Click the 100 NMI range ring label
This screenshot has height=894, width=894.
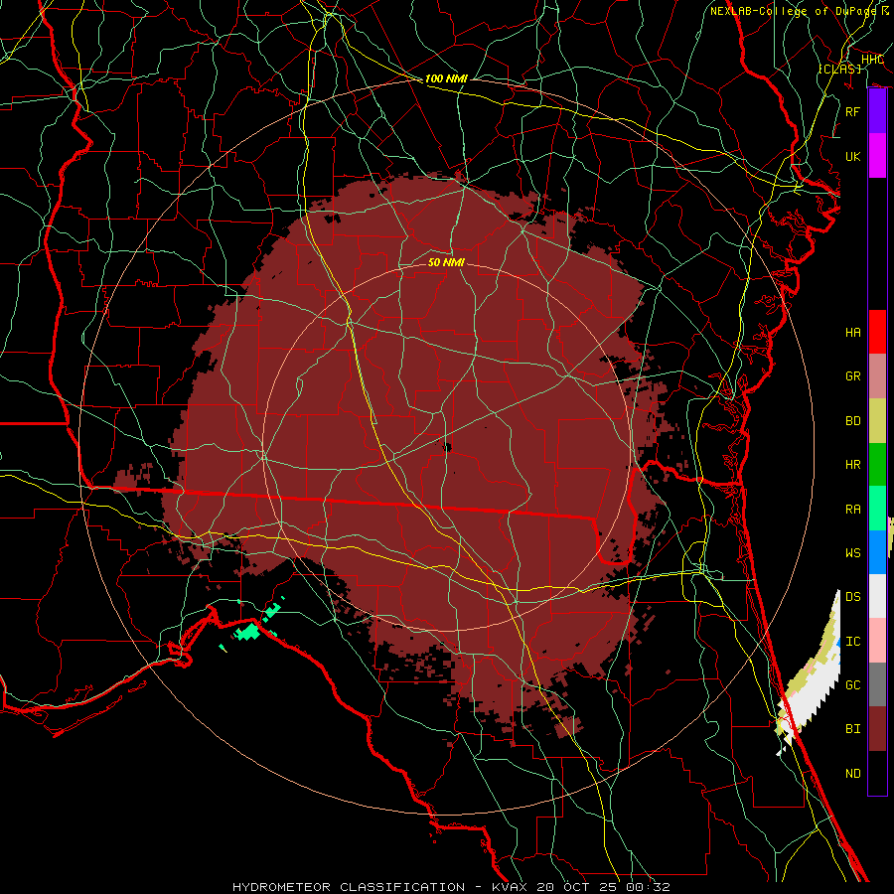click(446, 78)
